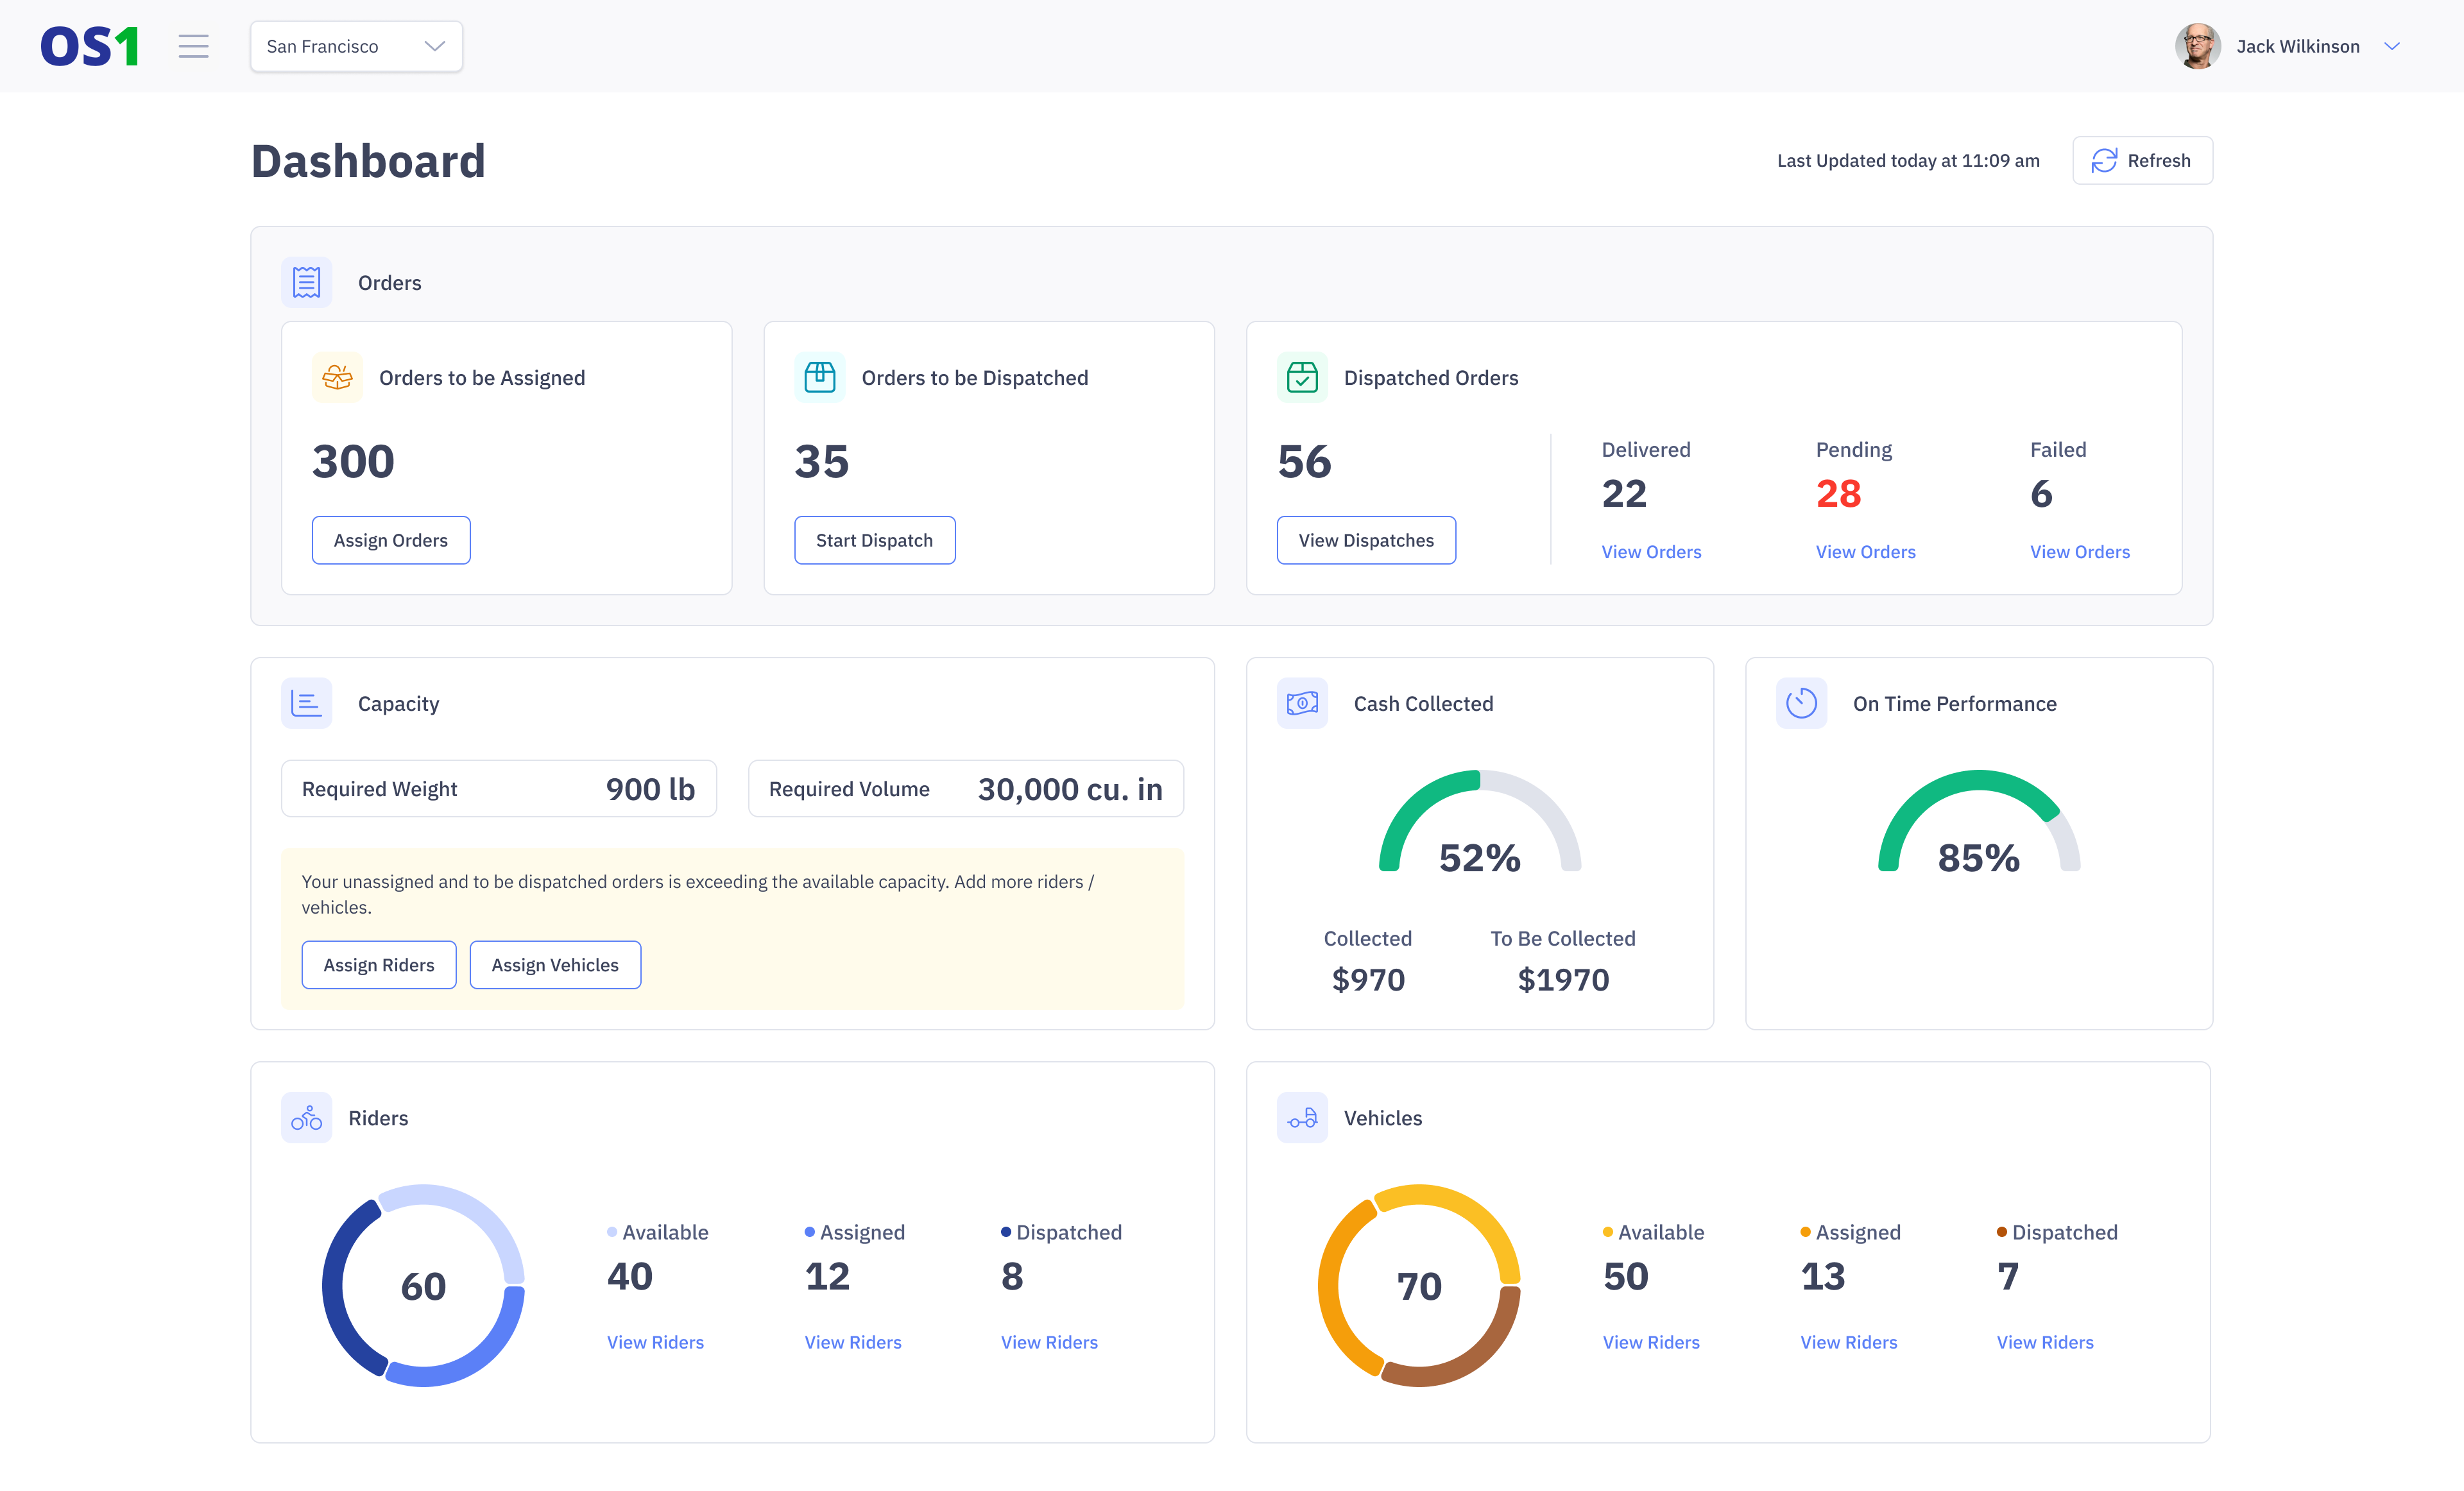
Task: Click the 56 dispatched orders count
Action: pyautogui.click(x=1304, y=461)
